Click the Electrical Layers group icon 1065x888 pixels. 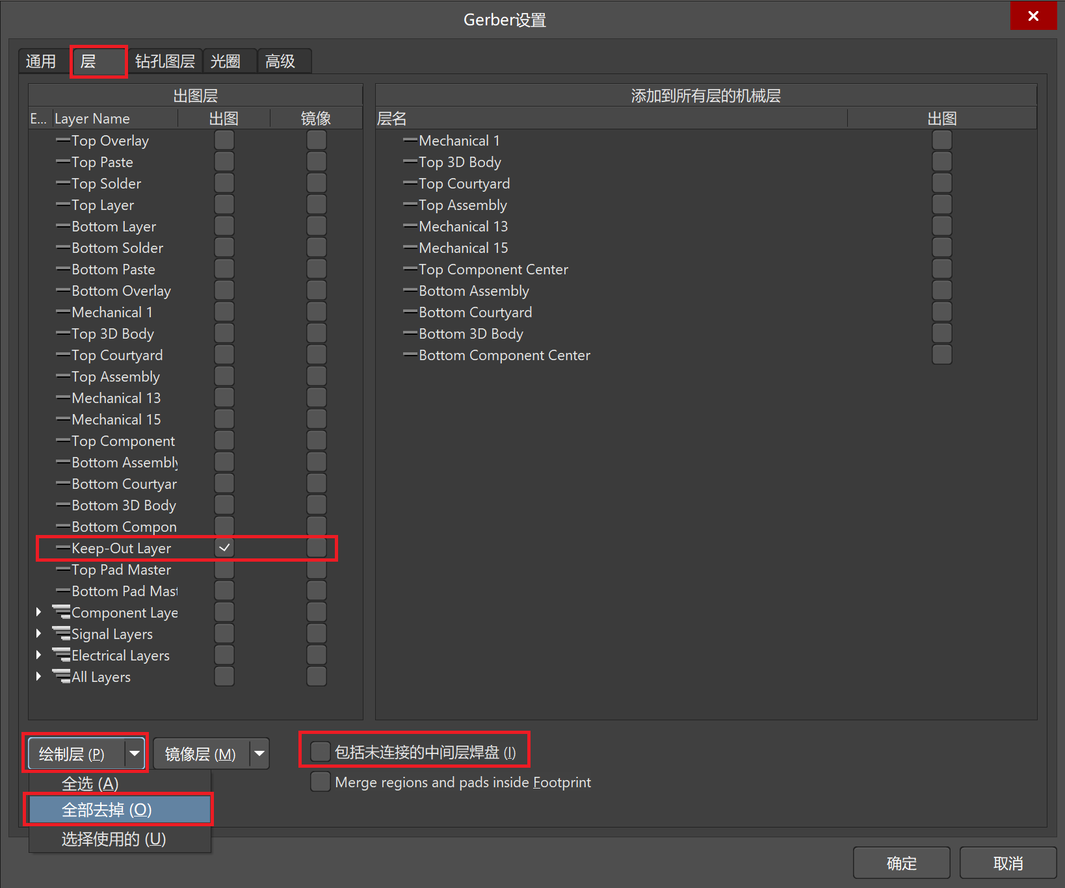[61, 655]
